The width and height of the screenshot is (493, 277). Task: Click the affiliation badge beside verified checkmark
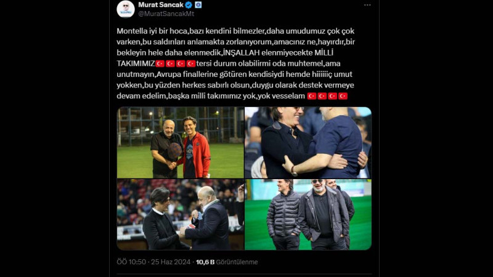click(x=198, y=5)
